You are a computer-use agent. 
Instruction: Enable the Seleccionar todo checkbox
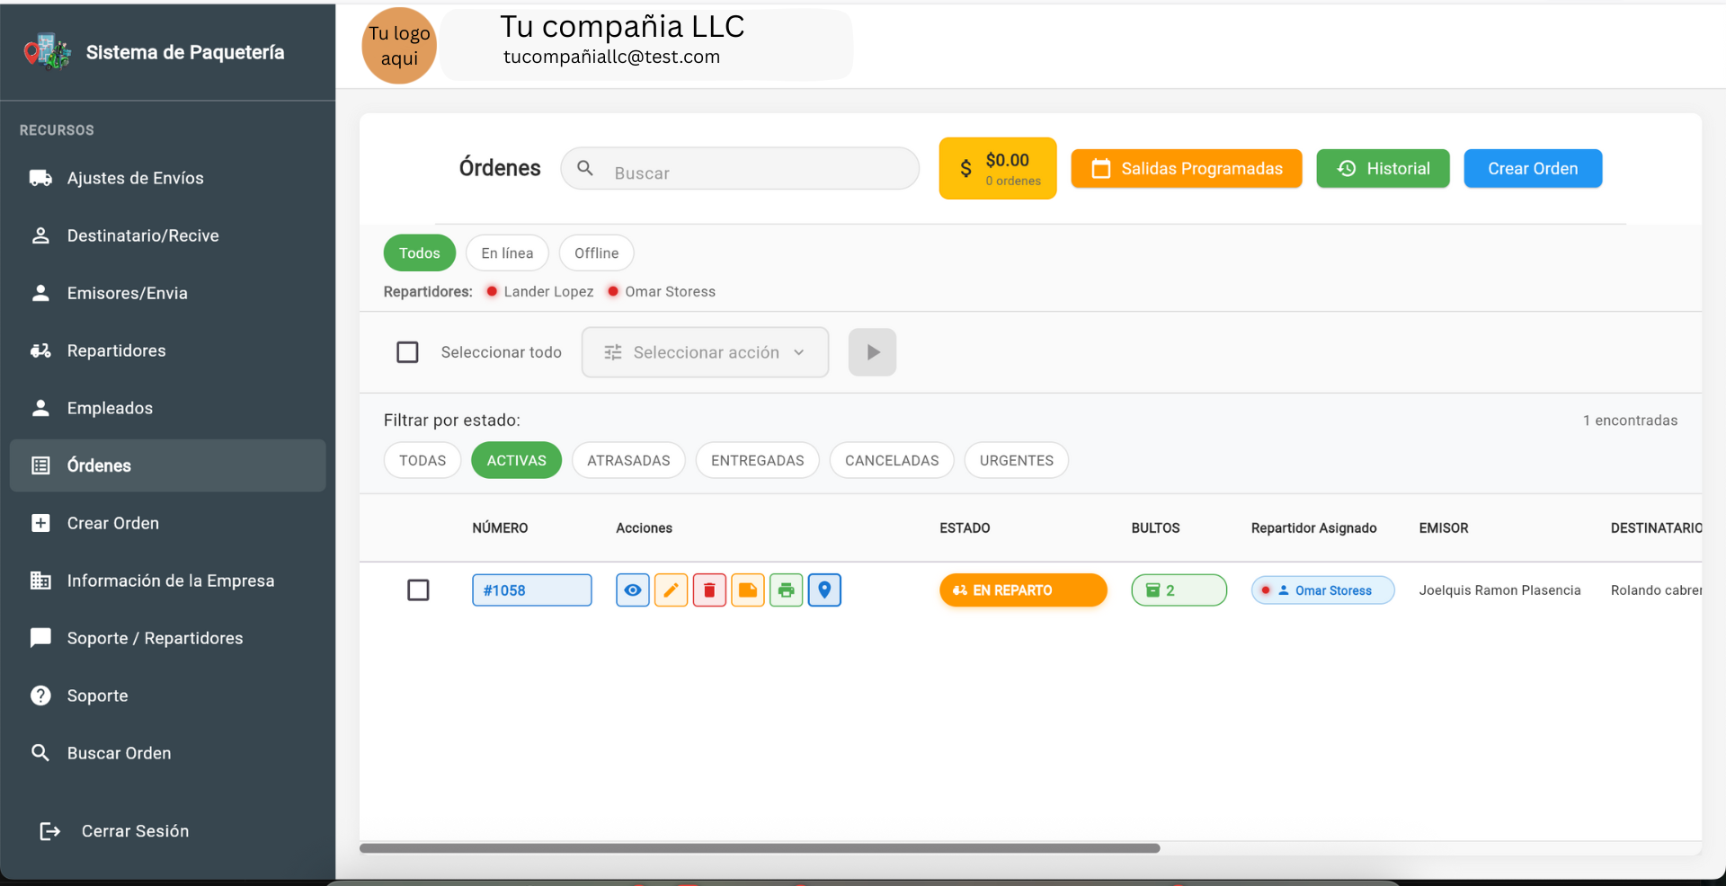click(408, 352)
